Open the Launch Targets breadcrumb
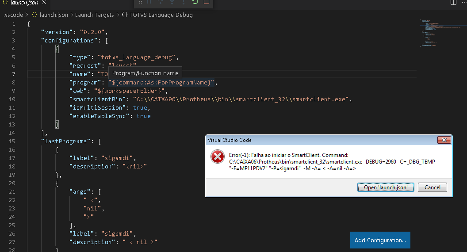The height and width of the screenshot is (252, 467). click(x=94, y=15)
